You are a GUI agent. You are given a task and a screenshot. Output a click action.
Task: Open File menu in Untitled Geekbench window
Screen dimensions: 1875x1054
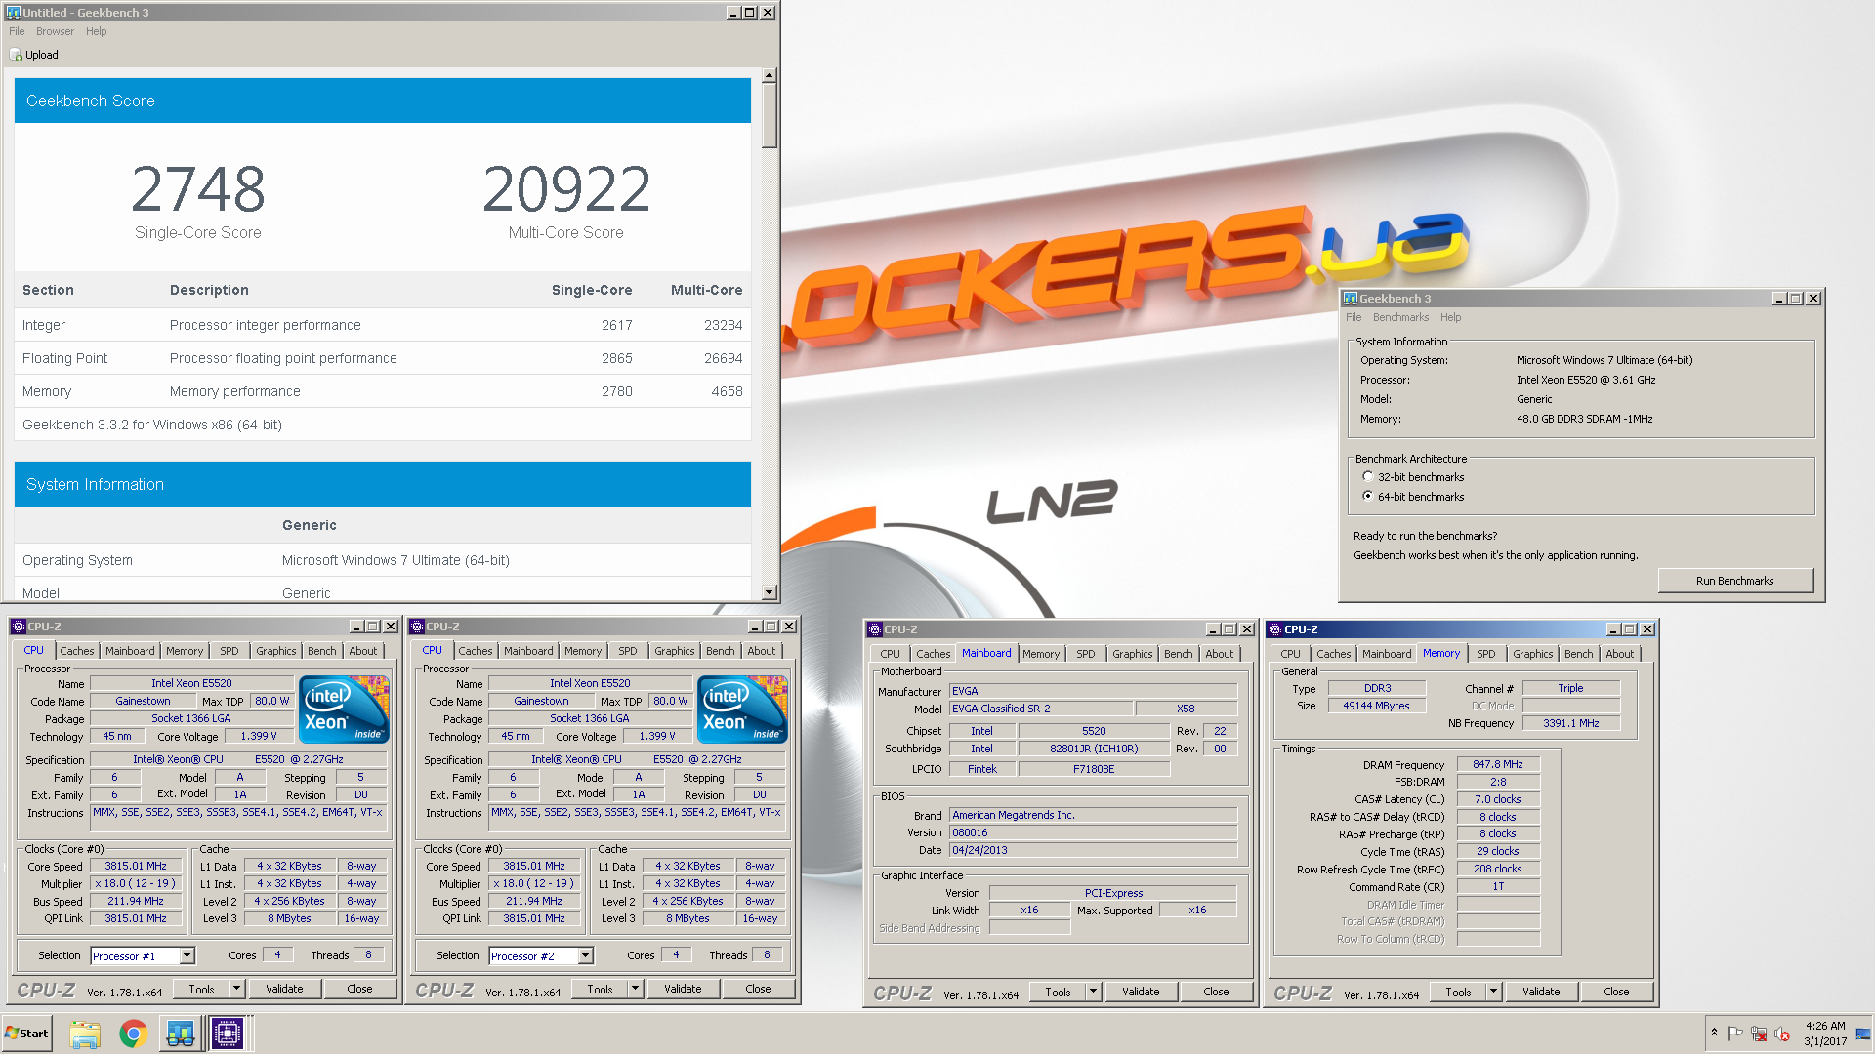17,31
